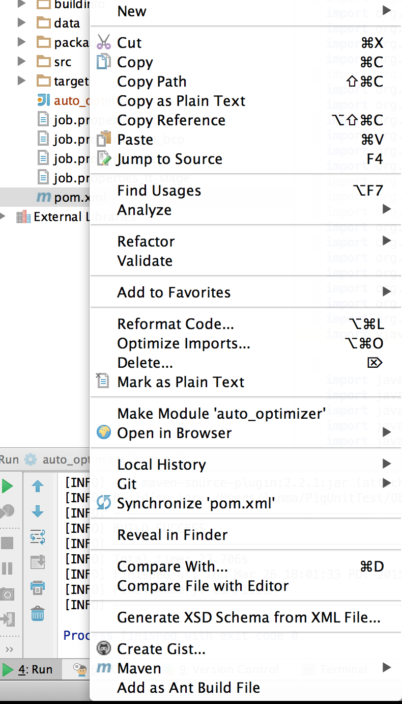Expand the Analyze submenu
This screenshot has width=402, height=704.
245,210
